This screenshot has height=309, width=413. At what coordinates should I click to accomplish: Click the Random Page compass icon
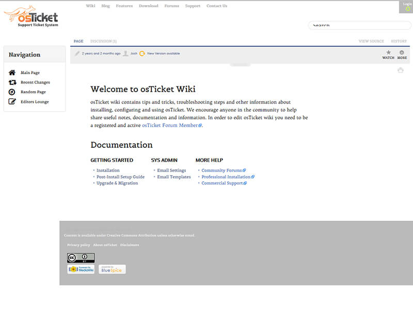(12, 92)
